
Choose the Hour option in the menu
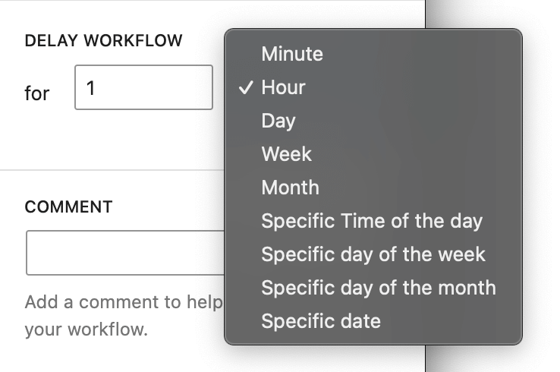pyautogui.click(x=283, y=87)
